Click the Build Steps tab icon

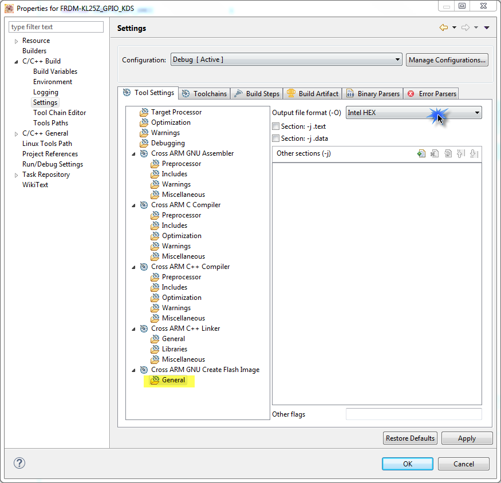238,93
